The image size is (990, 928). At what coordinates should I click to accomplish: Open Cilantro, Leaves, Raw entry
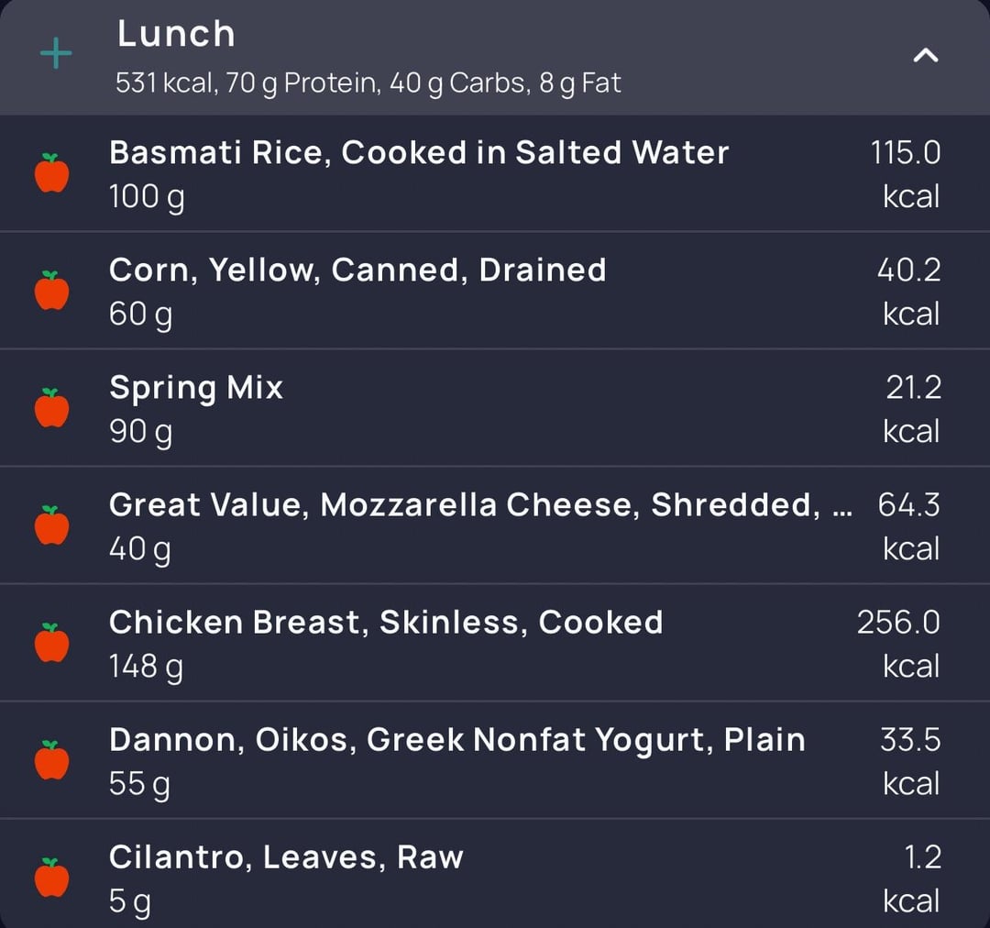point(495,874)
